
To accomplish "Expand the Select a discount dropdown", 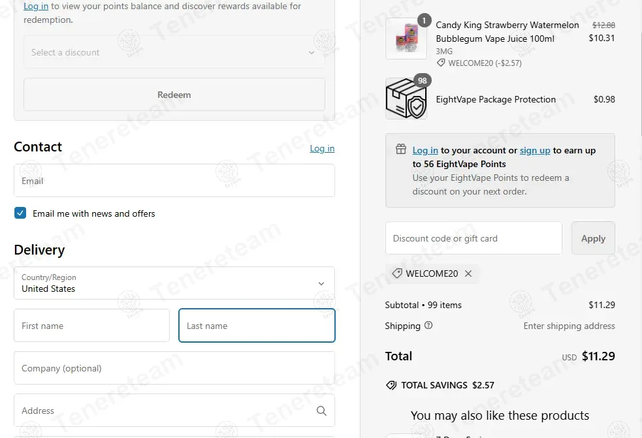I will coord(174,52).
